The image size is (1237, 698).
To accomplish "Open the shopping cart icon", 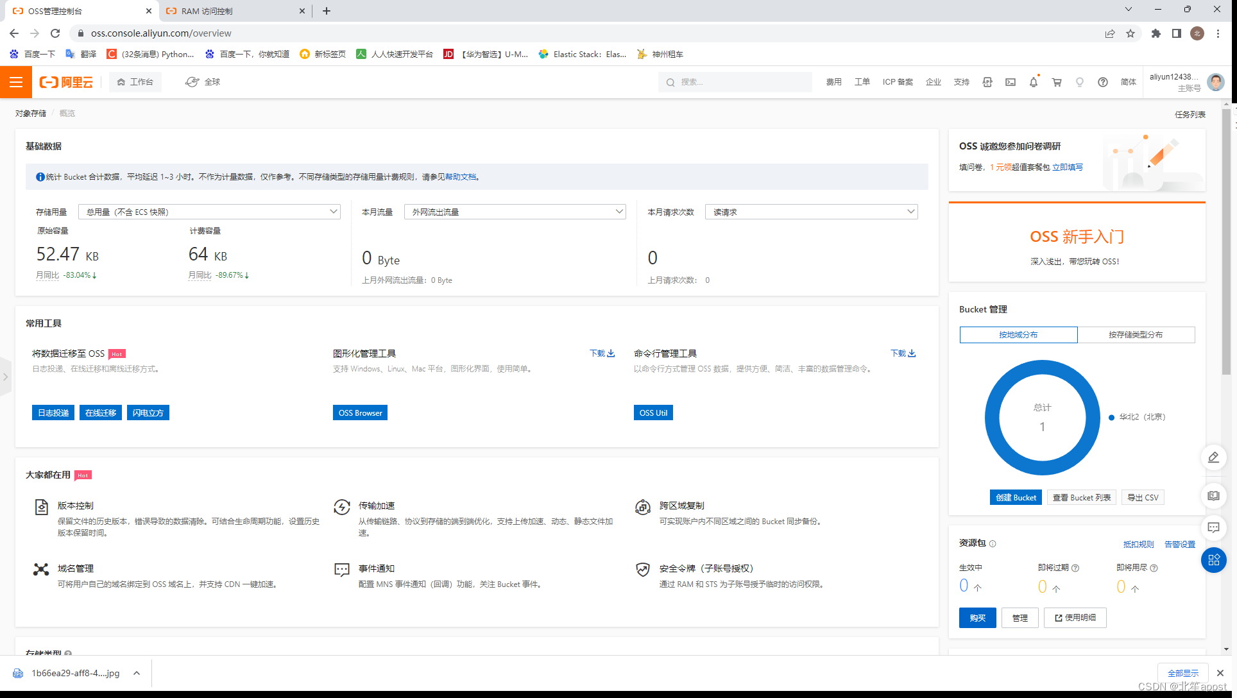I will pos(1057,82).
